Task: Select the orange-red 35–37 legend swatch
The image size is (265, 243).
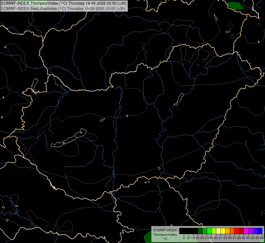Action: click(x=232, y=231)
